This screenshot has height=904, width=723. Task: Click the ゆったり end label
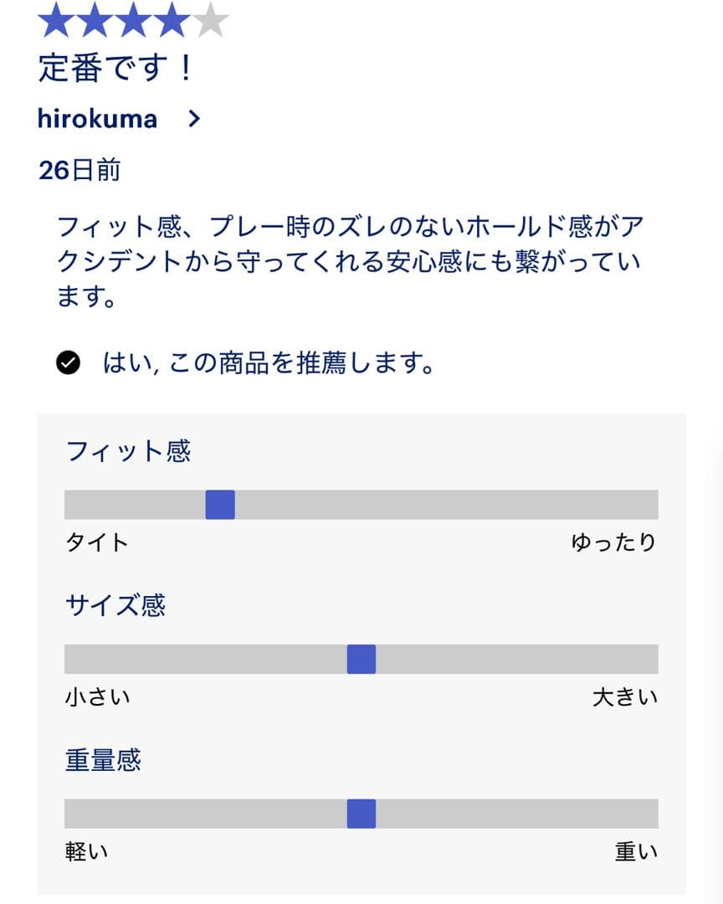tap(613, 542)
